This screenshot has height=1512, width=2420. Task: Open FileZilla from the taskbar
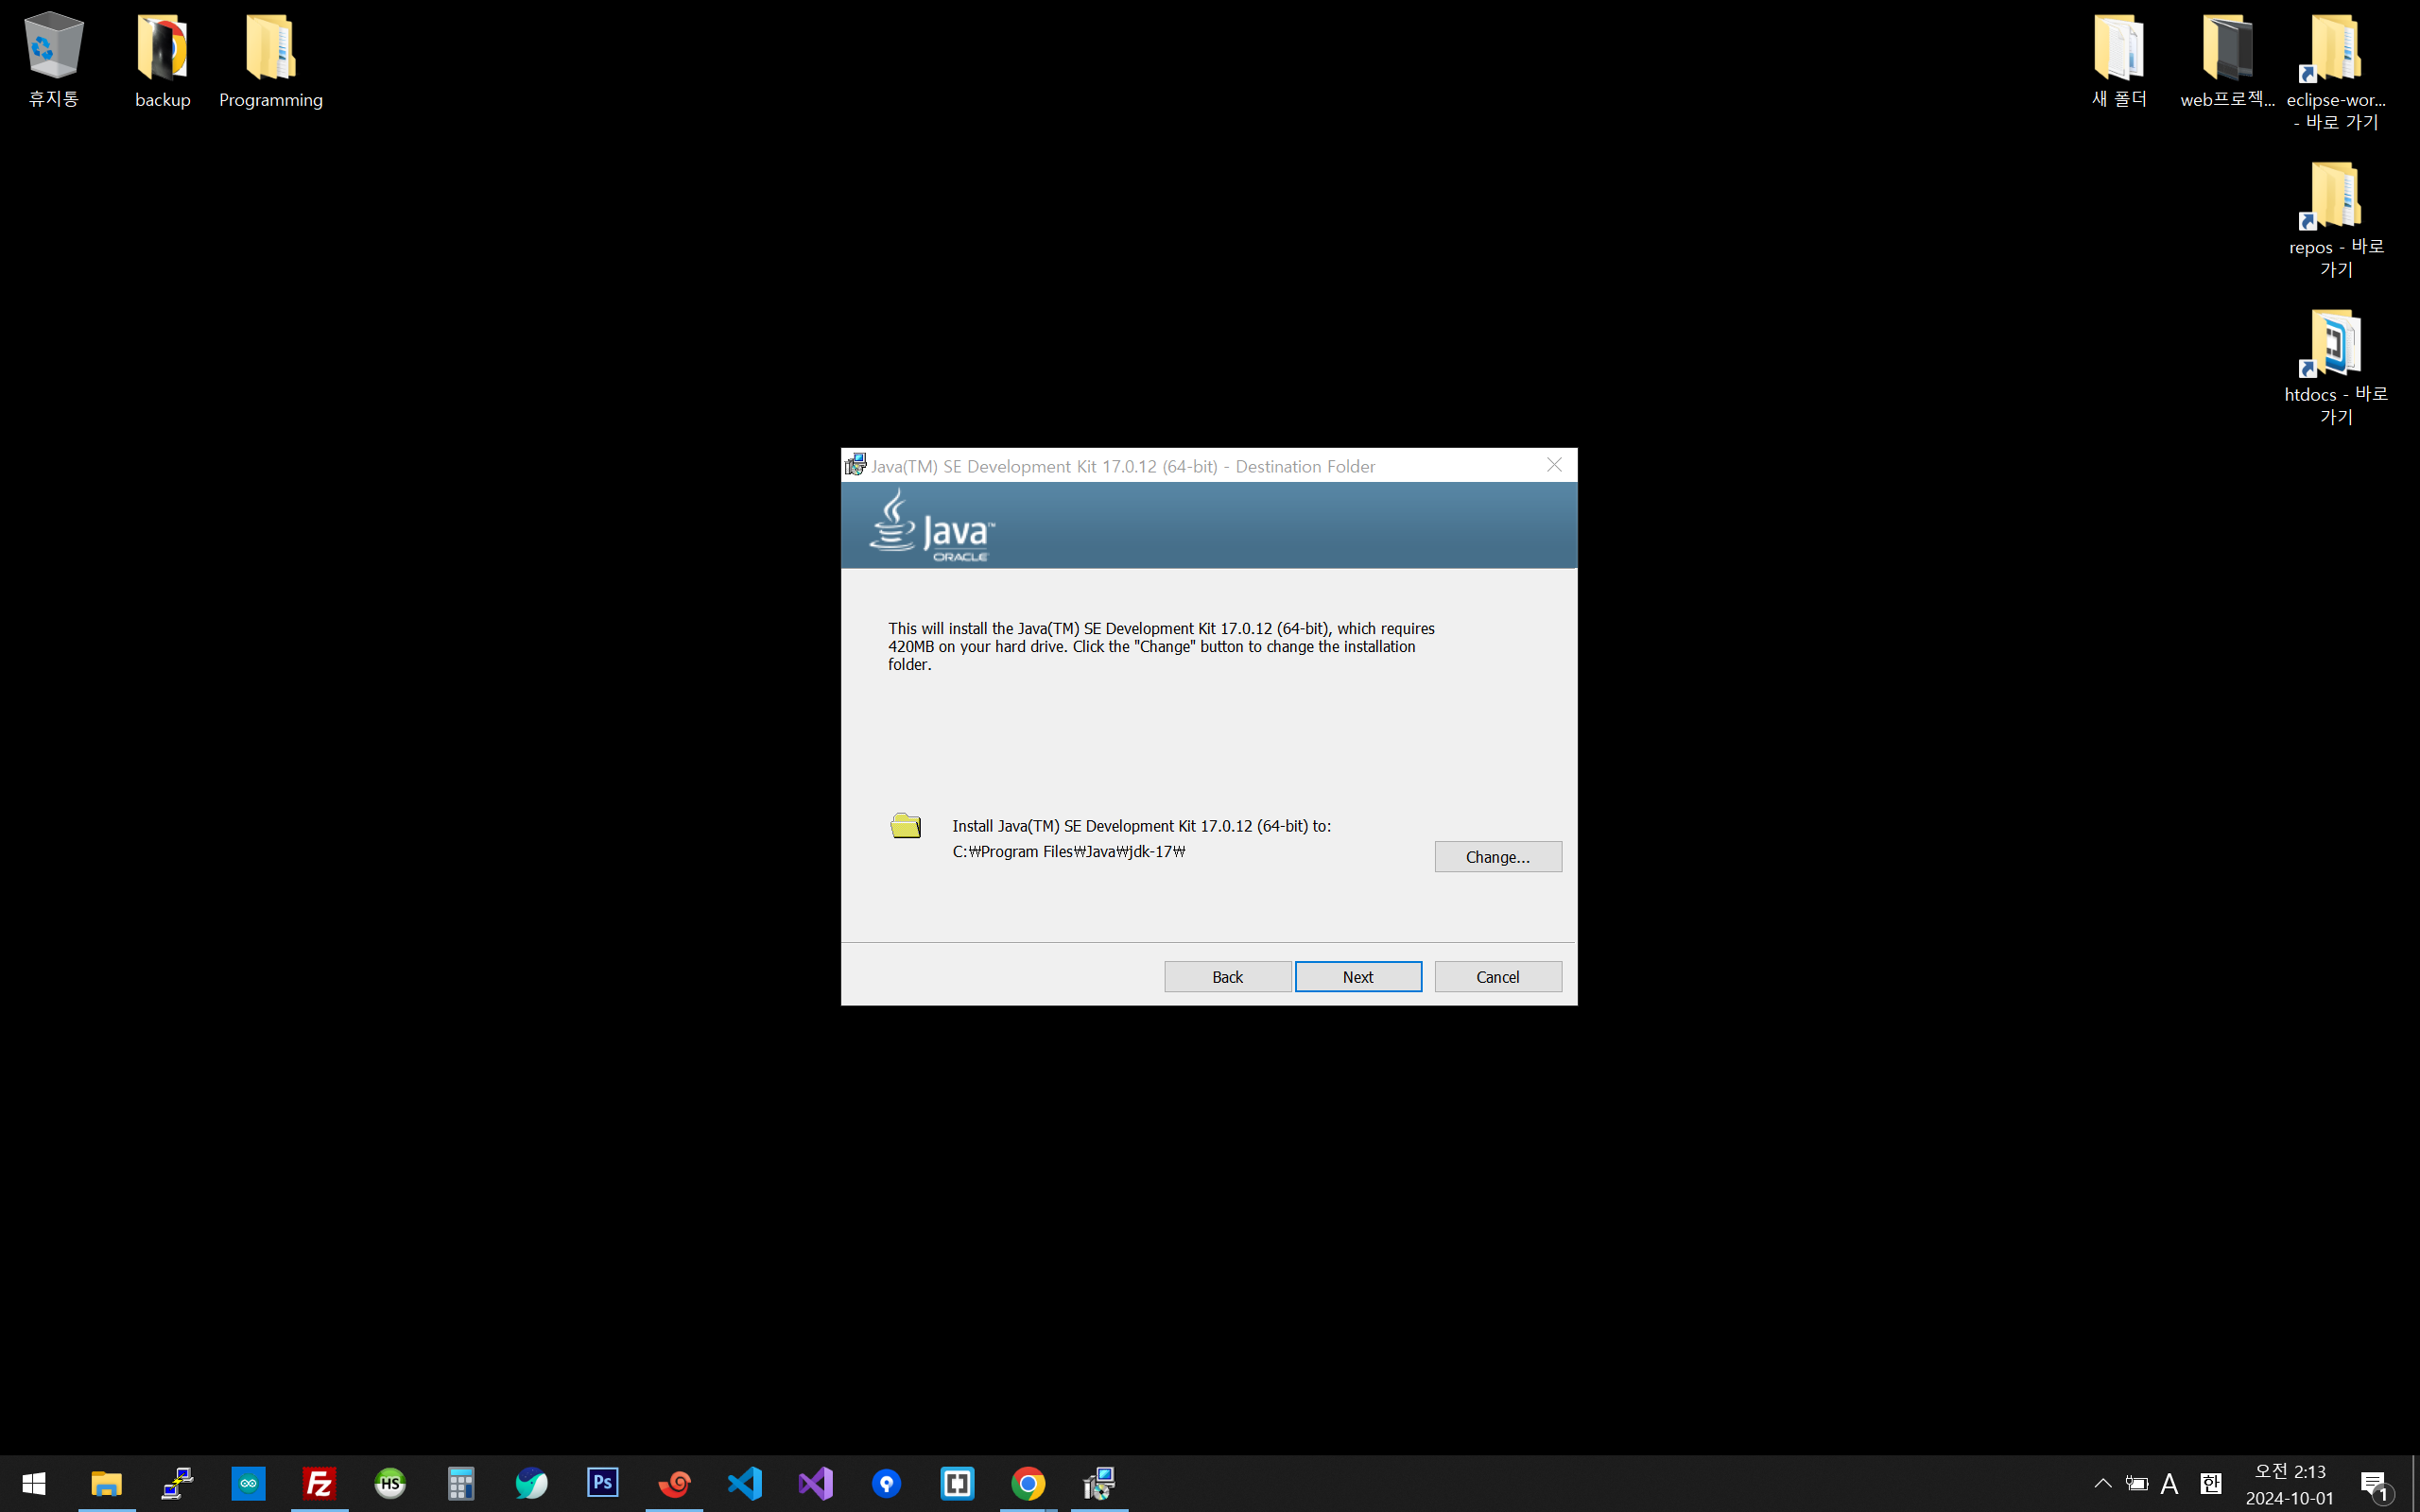(319, 1483)
